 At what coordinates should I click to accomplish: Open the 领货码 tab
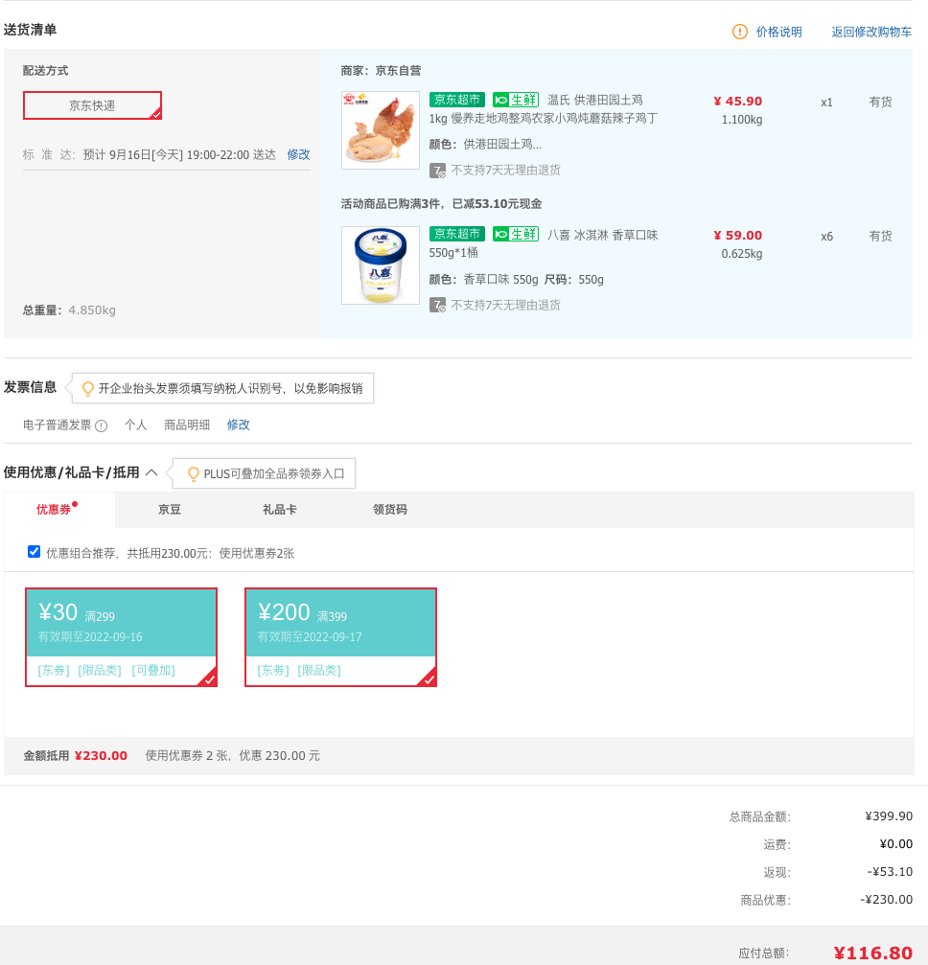pos(390,510)
